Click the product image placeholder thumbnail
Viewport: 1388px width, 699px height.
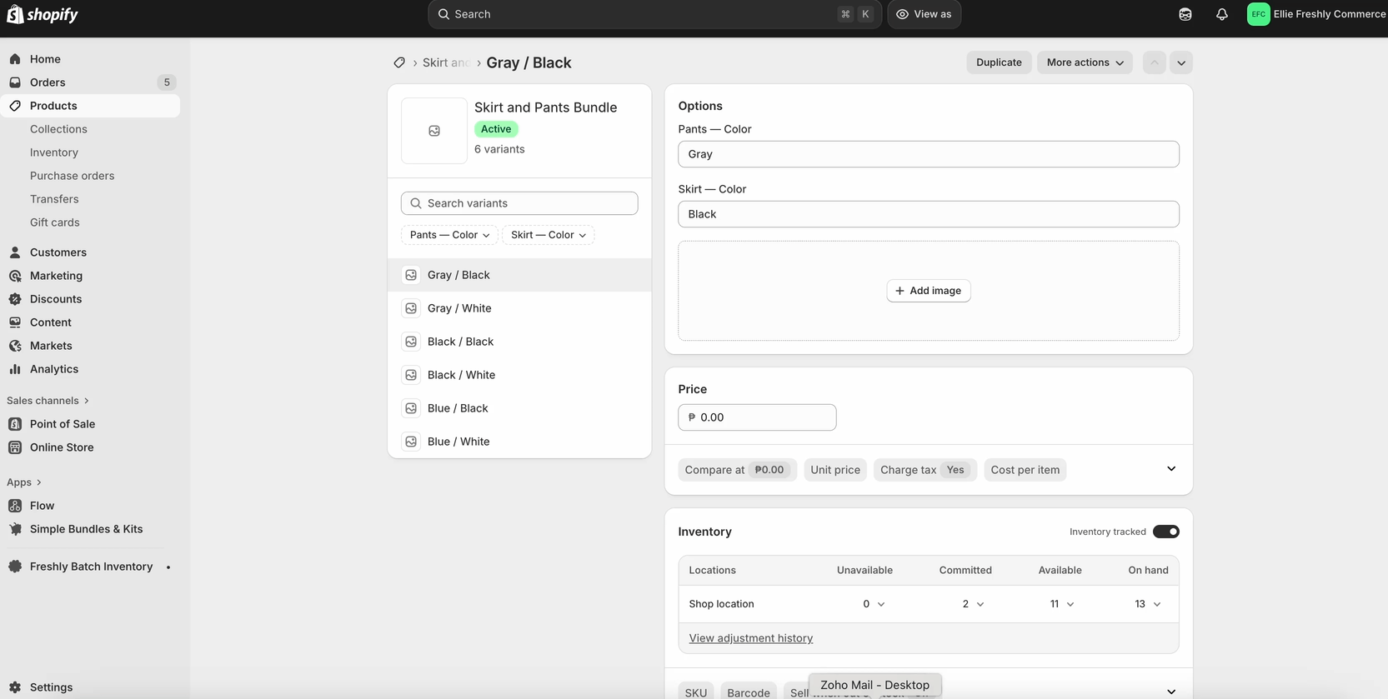(434, 131)
